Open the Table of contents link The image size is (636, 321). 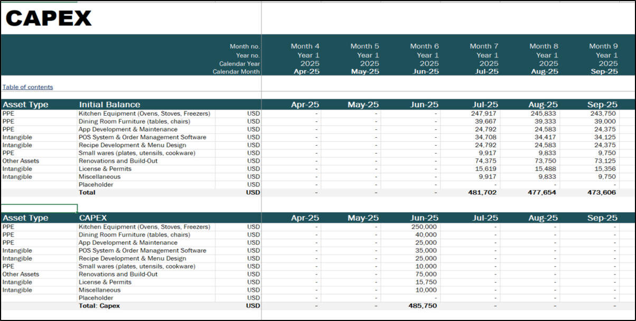click(27, 87)
